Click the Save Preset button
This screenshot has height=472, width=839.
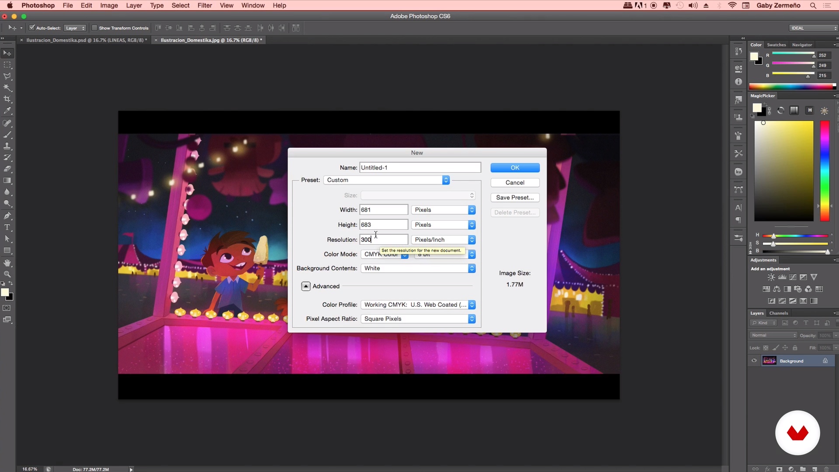515,198
